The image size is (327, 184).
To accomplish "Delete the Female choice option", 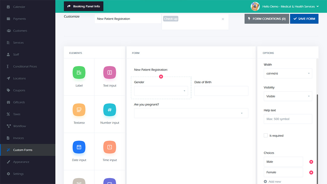I will [311, 172].
